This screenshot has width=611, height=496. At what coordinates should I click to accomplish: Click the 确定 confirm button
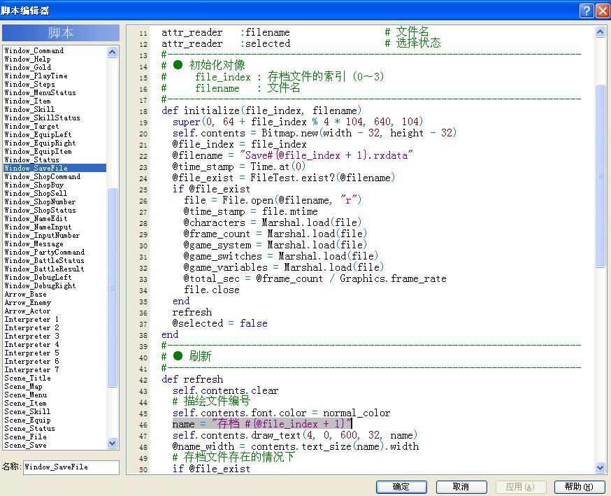click(401, 487)
